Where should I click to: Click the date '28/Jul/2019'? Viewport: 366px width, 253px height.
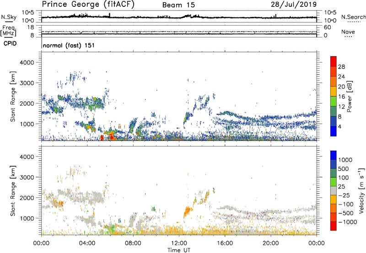point(294,5)
